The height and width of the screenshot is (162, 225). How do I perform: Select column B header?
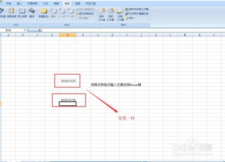click(x=23, y=35)
